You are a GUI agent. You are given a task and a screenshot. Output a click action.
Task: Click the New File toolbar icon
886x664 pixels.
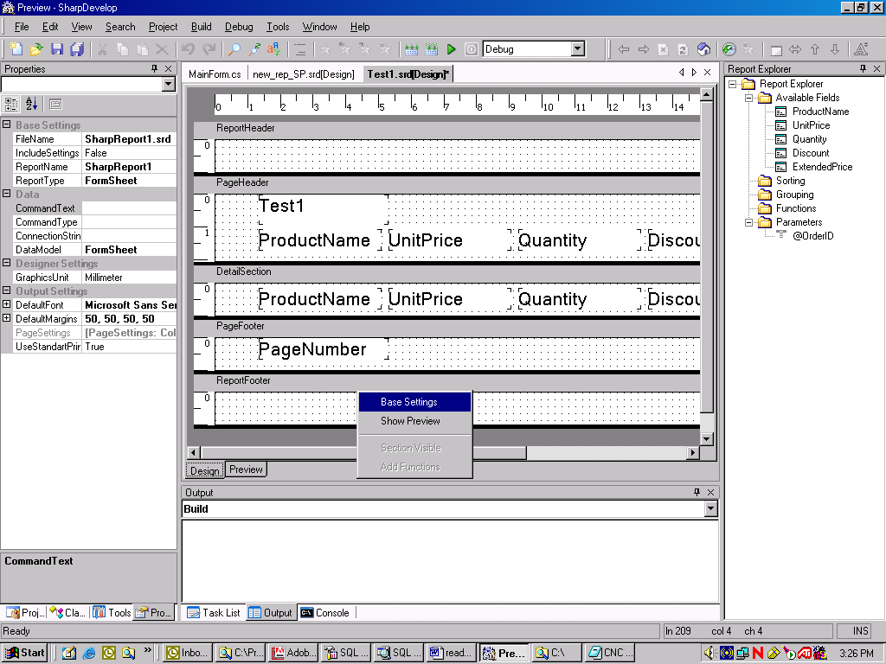pyautogui.click(x=16, y=49)
